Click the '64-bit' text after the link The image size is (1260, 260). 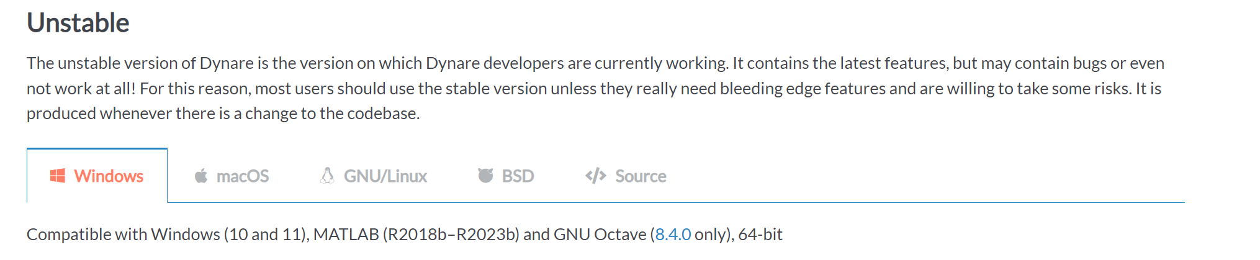pyautogui.click(x=760, y=235)
